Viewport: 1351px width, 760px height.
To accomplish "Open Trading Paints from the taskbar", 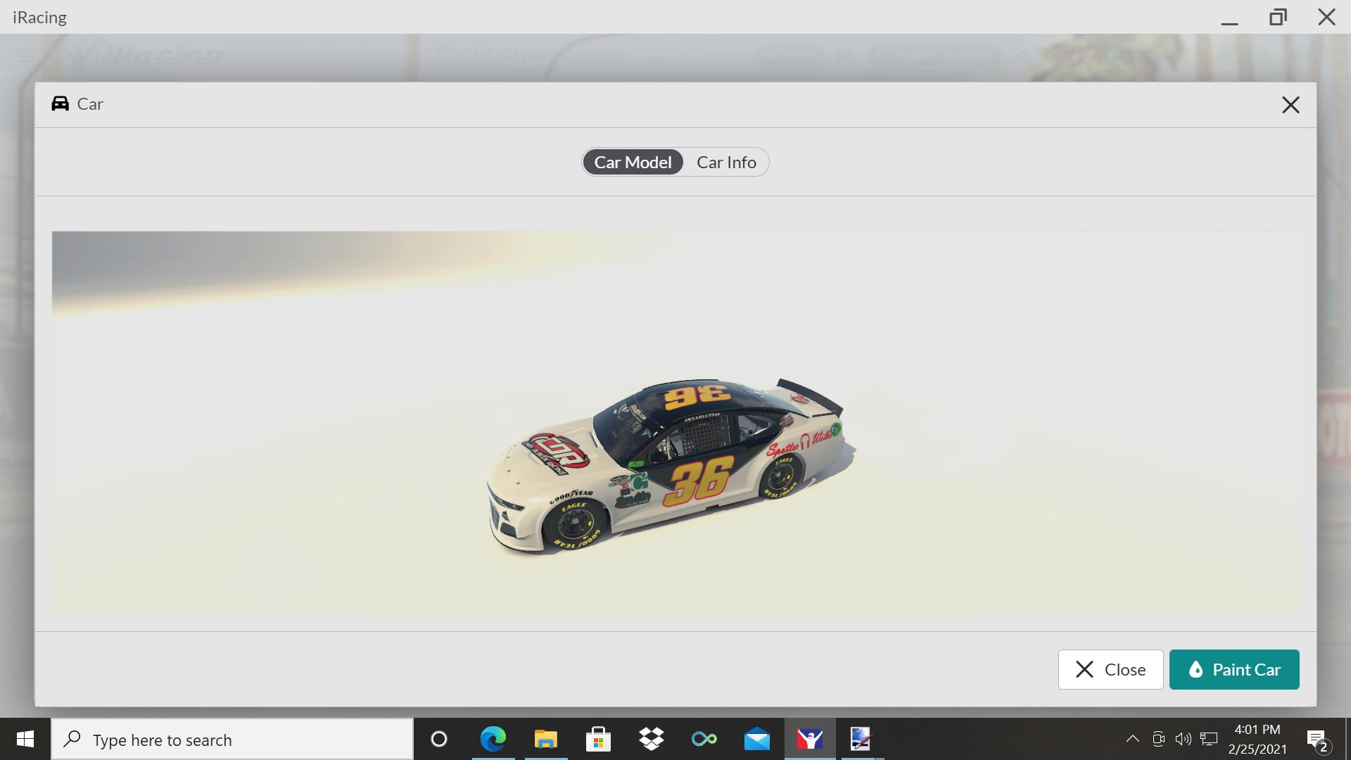I will point(861,739).
